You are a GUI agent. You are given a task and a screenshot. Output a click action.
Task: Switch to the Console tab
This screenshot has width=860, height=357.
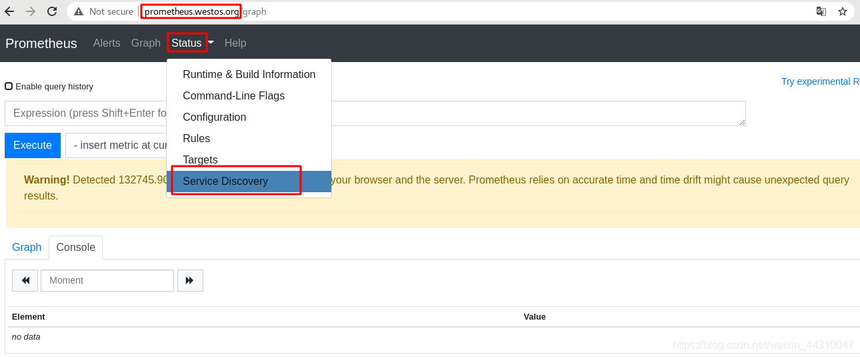(76, 248)
